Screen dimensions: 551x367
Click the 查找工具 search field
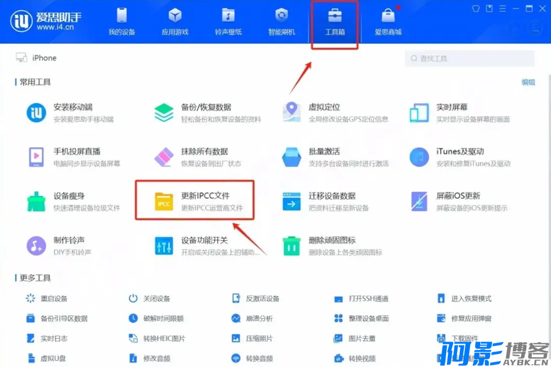[470, 58]
